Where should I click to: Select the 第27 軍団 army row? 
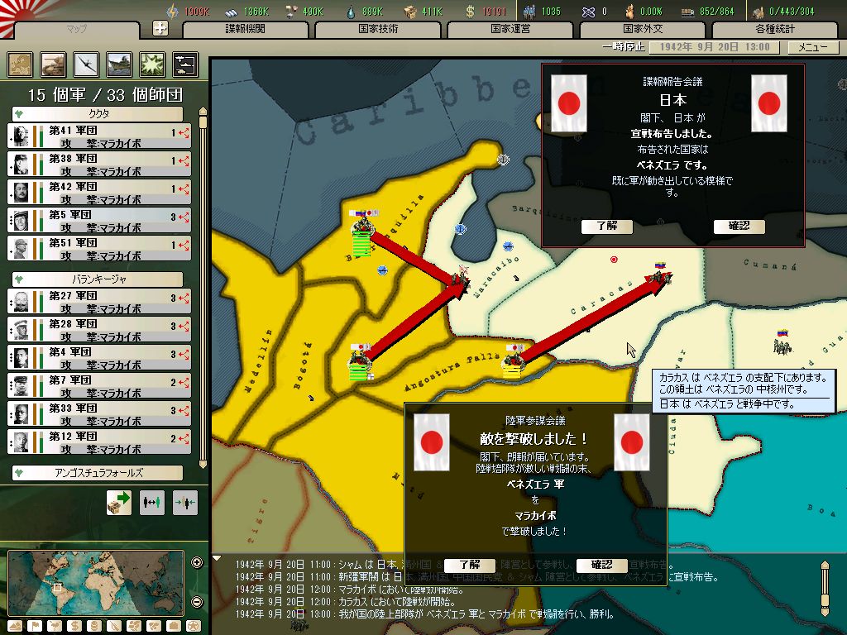click(x=99, y=301)
